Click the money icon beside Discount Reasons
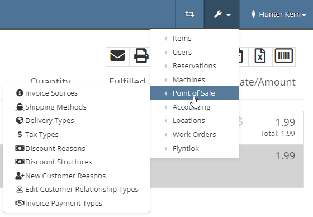 click(20, 148)
